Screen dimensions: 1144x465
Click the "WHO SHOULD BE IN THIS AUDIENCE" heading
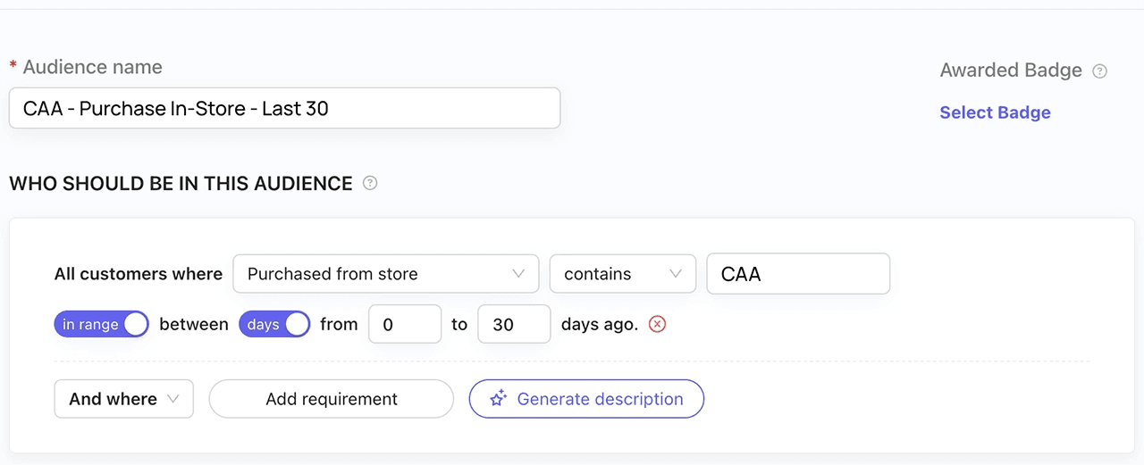pyautogui.click(x=181, y=184)
